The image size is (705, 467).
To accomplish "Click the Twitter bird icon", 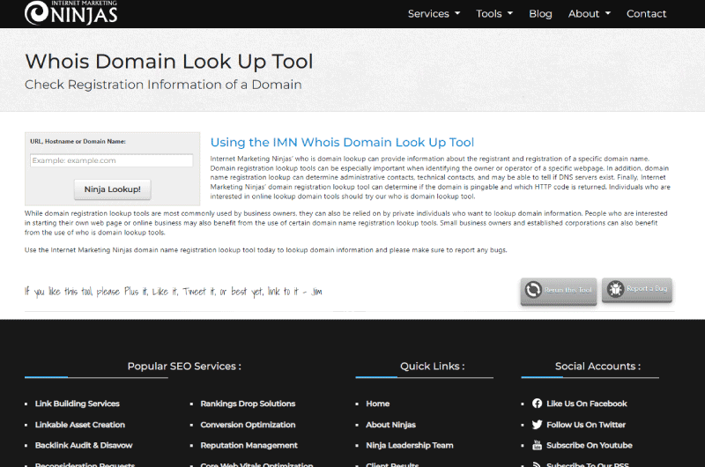I will coord(537,425).
